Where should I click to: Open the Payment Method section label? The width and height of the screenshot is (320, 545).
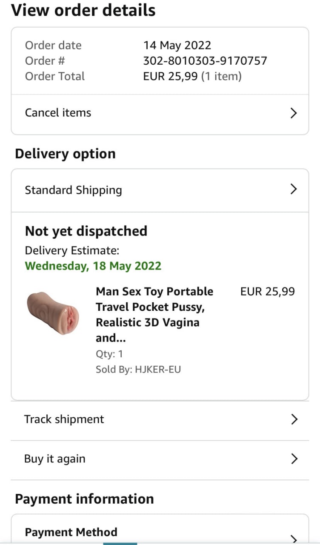coord(71,532)
